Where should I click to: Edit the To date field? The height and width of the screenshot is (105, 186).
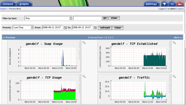[x=82, y=27]
